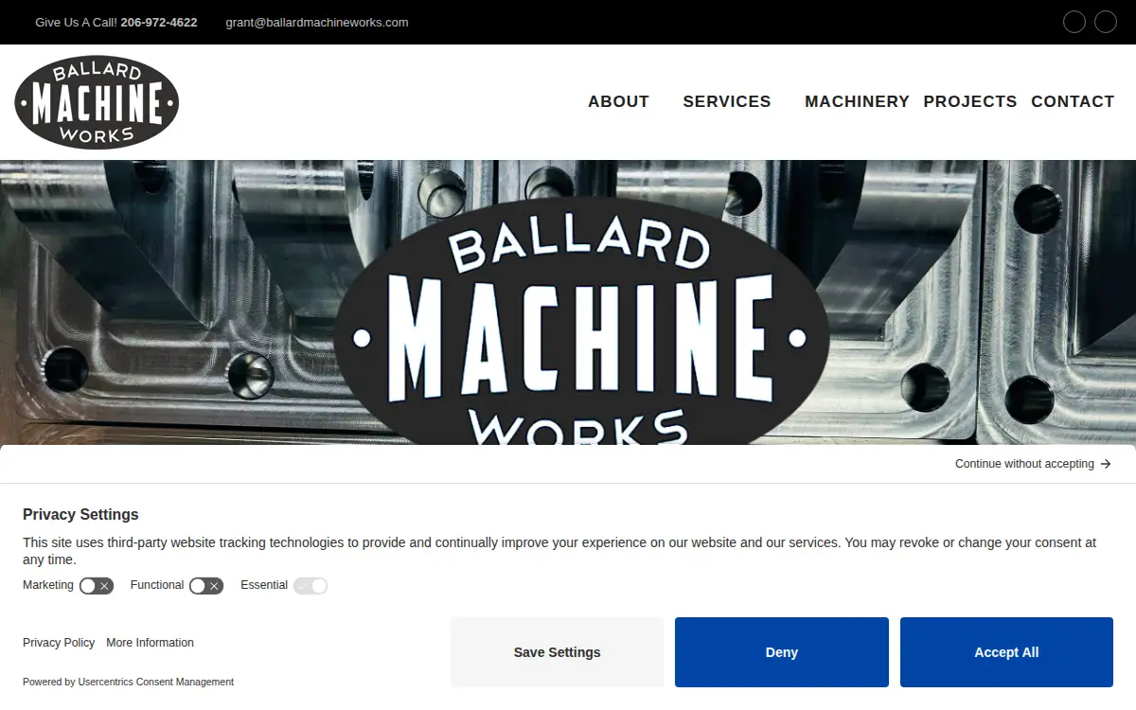Click the Privacy Settings heading
This screenshot has width=1136, height=710.
(x=80, y=515)
